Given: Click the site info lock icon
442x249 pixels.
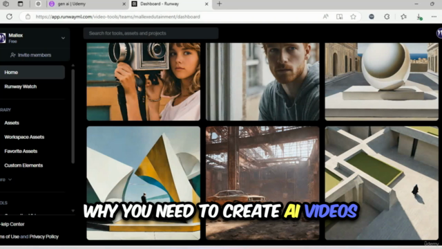Looking at the screenshot, I should coord(28,17).
